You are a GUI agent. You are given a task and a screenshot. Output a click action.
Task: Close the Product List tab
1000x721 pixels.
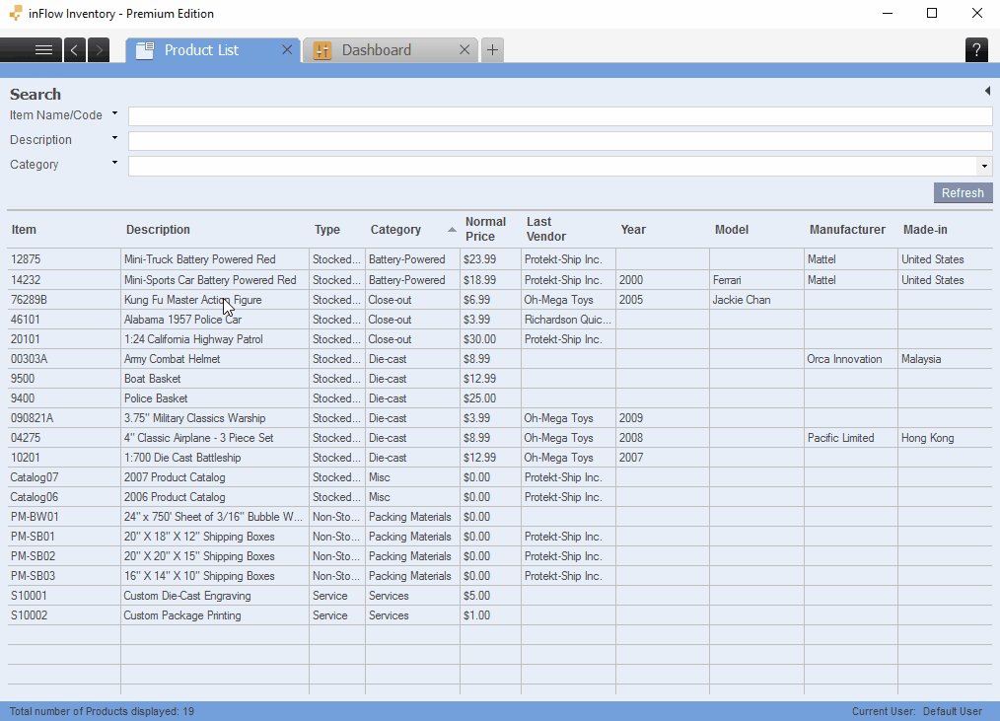pos(287,49)
